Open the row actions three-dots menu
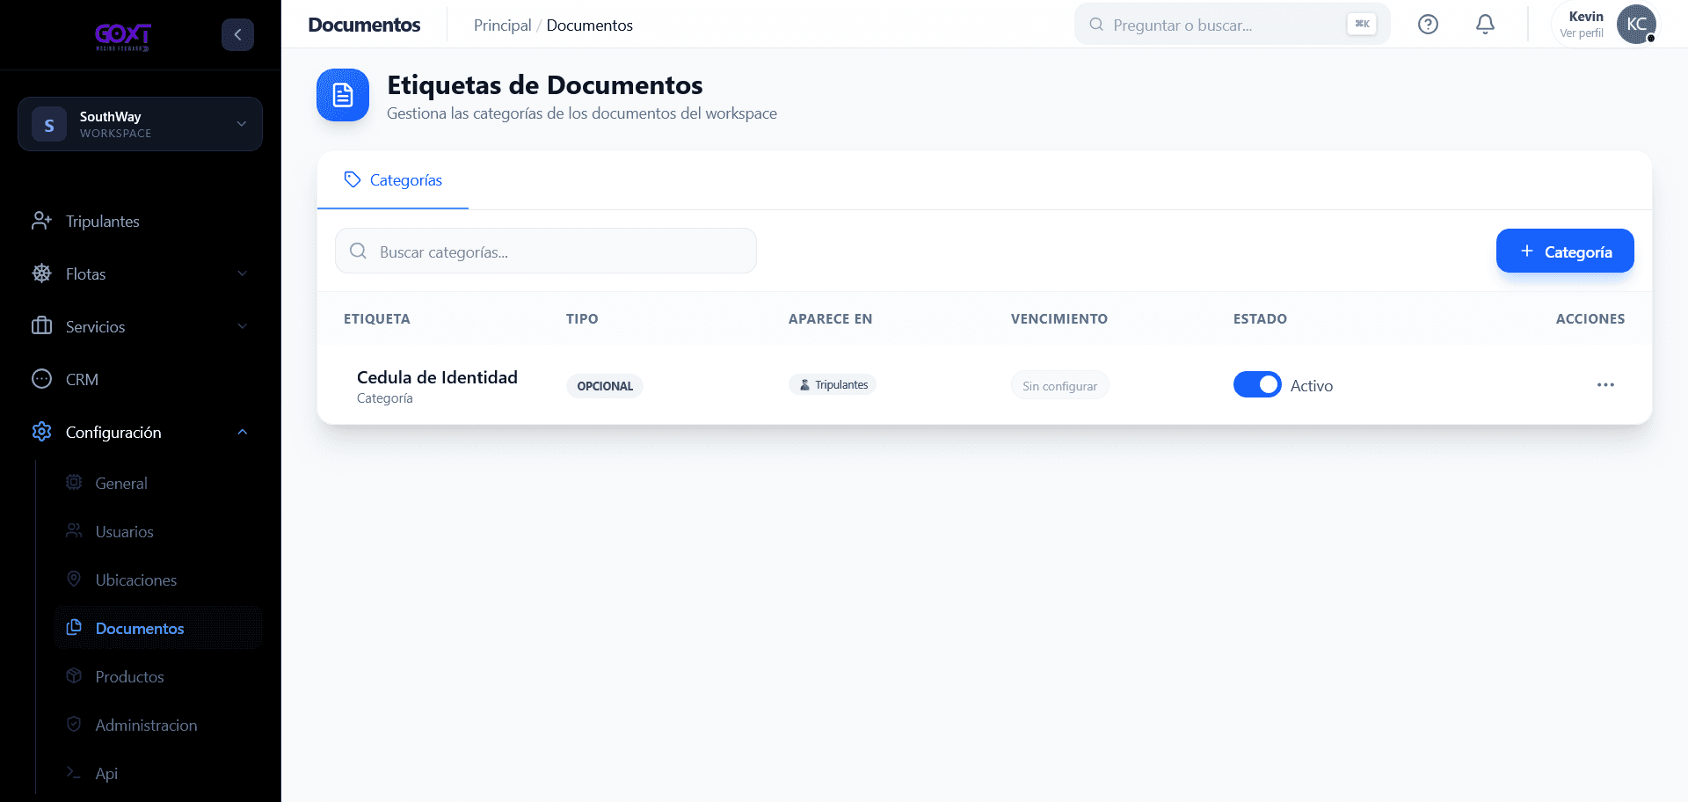The width and height of the screenshot is (1688, 802). point(1605,385)
